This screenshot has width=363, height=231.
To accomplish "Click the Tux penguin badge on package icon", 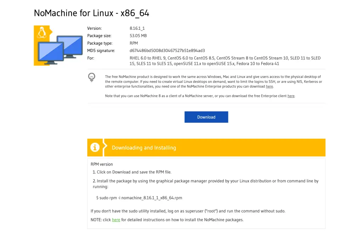I will [x=42, y=32].
